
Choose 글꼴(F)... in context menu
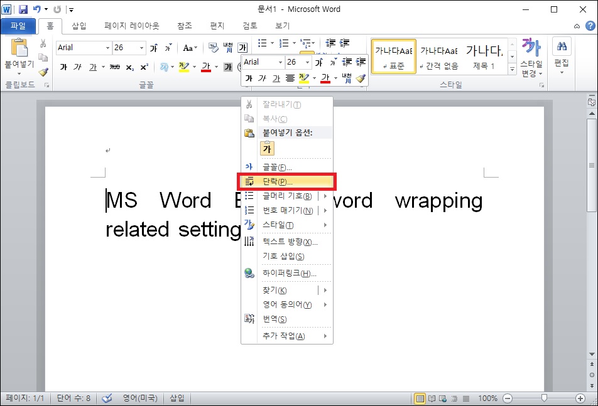[x=287, y=167]
